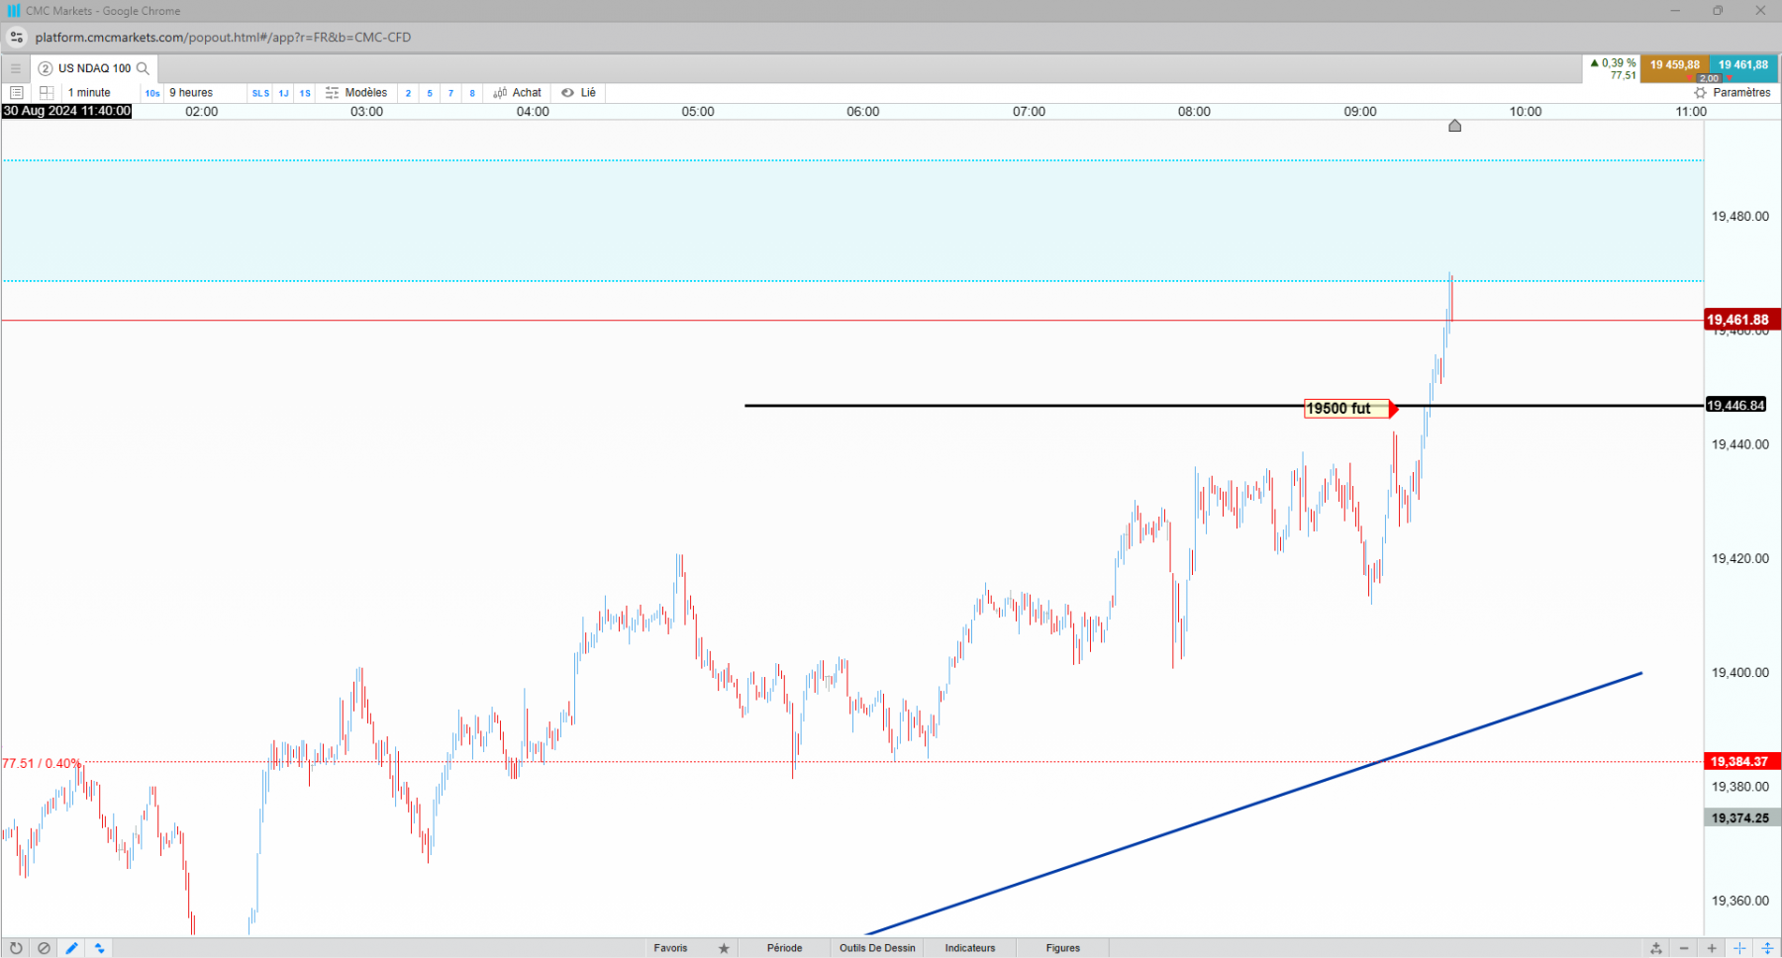
Task: Open the Indicateurs tab
Action: click(970, 948)
